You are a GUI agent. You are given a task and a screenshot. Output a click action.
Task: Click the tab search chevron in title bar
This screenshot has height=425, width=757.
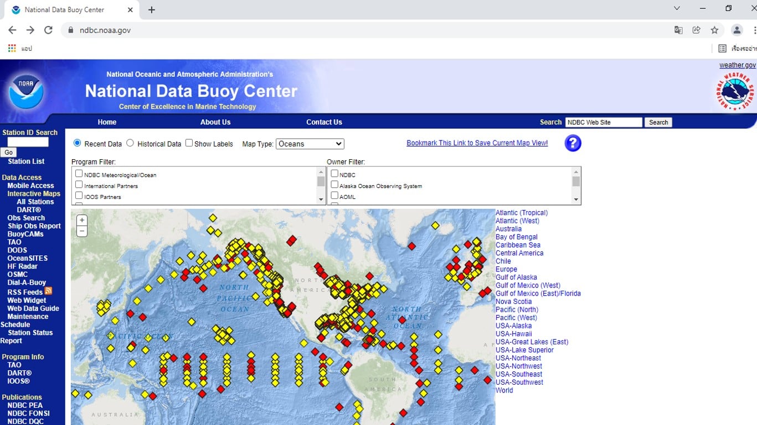(677, 8)
